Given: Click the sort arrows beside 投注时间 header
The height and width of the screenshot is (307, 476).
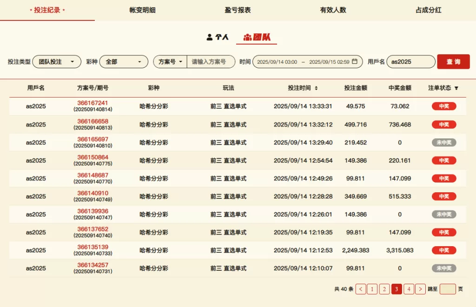Looking at the screenshot, I should click(x=317, y=88).
